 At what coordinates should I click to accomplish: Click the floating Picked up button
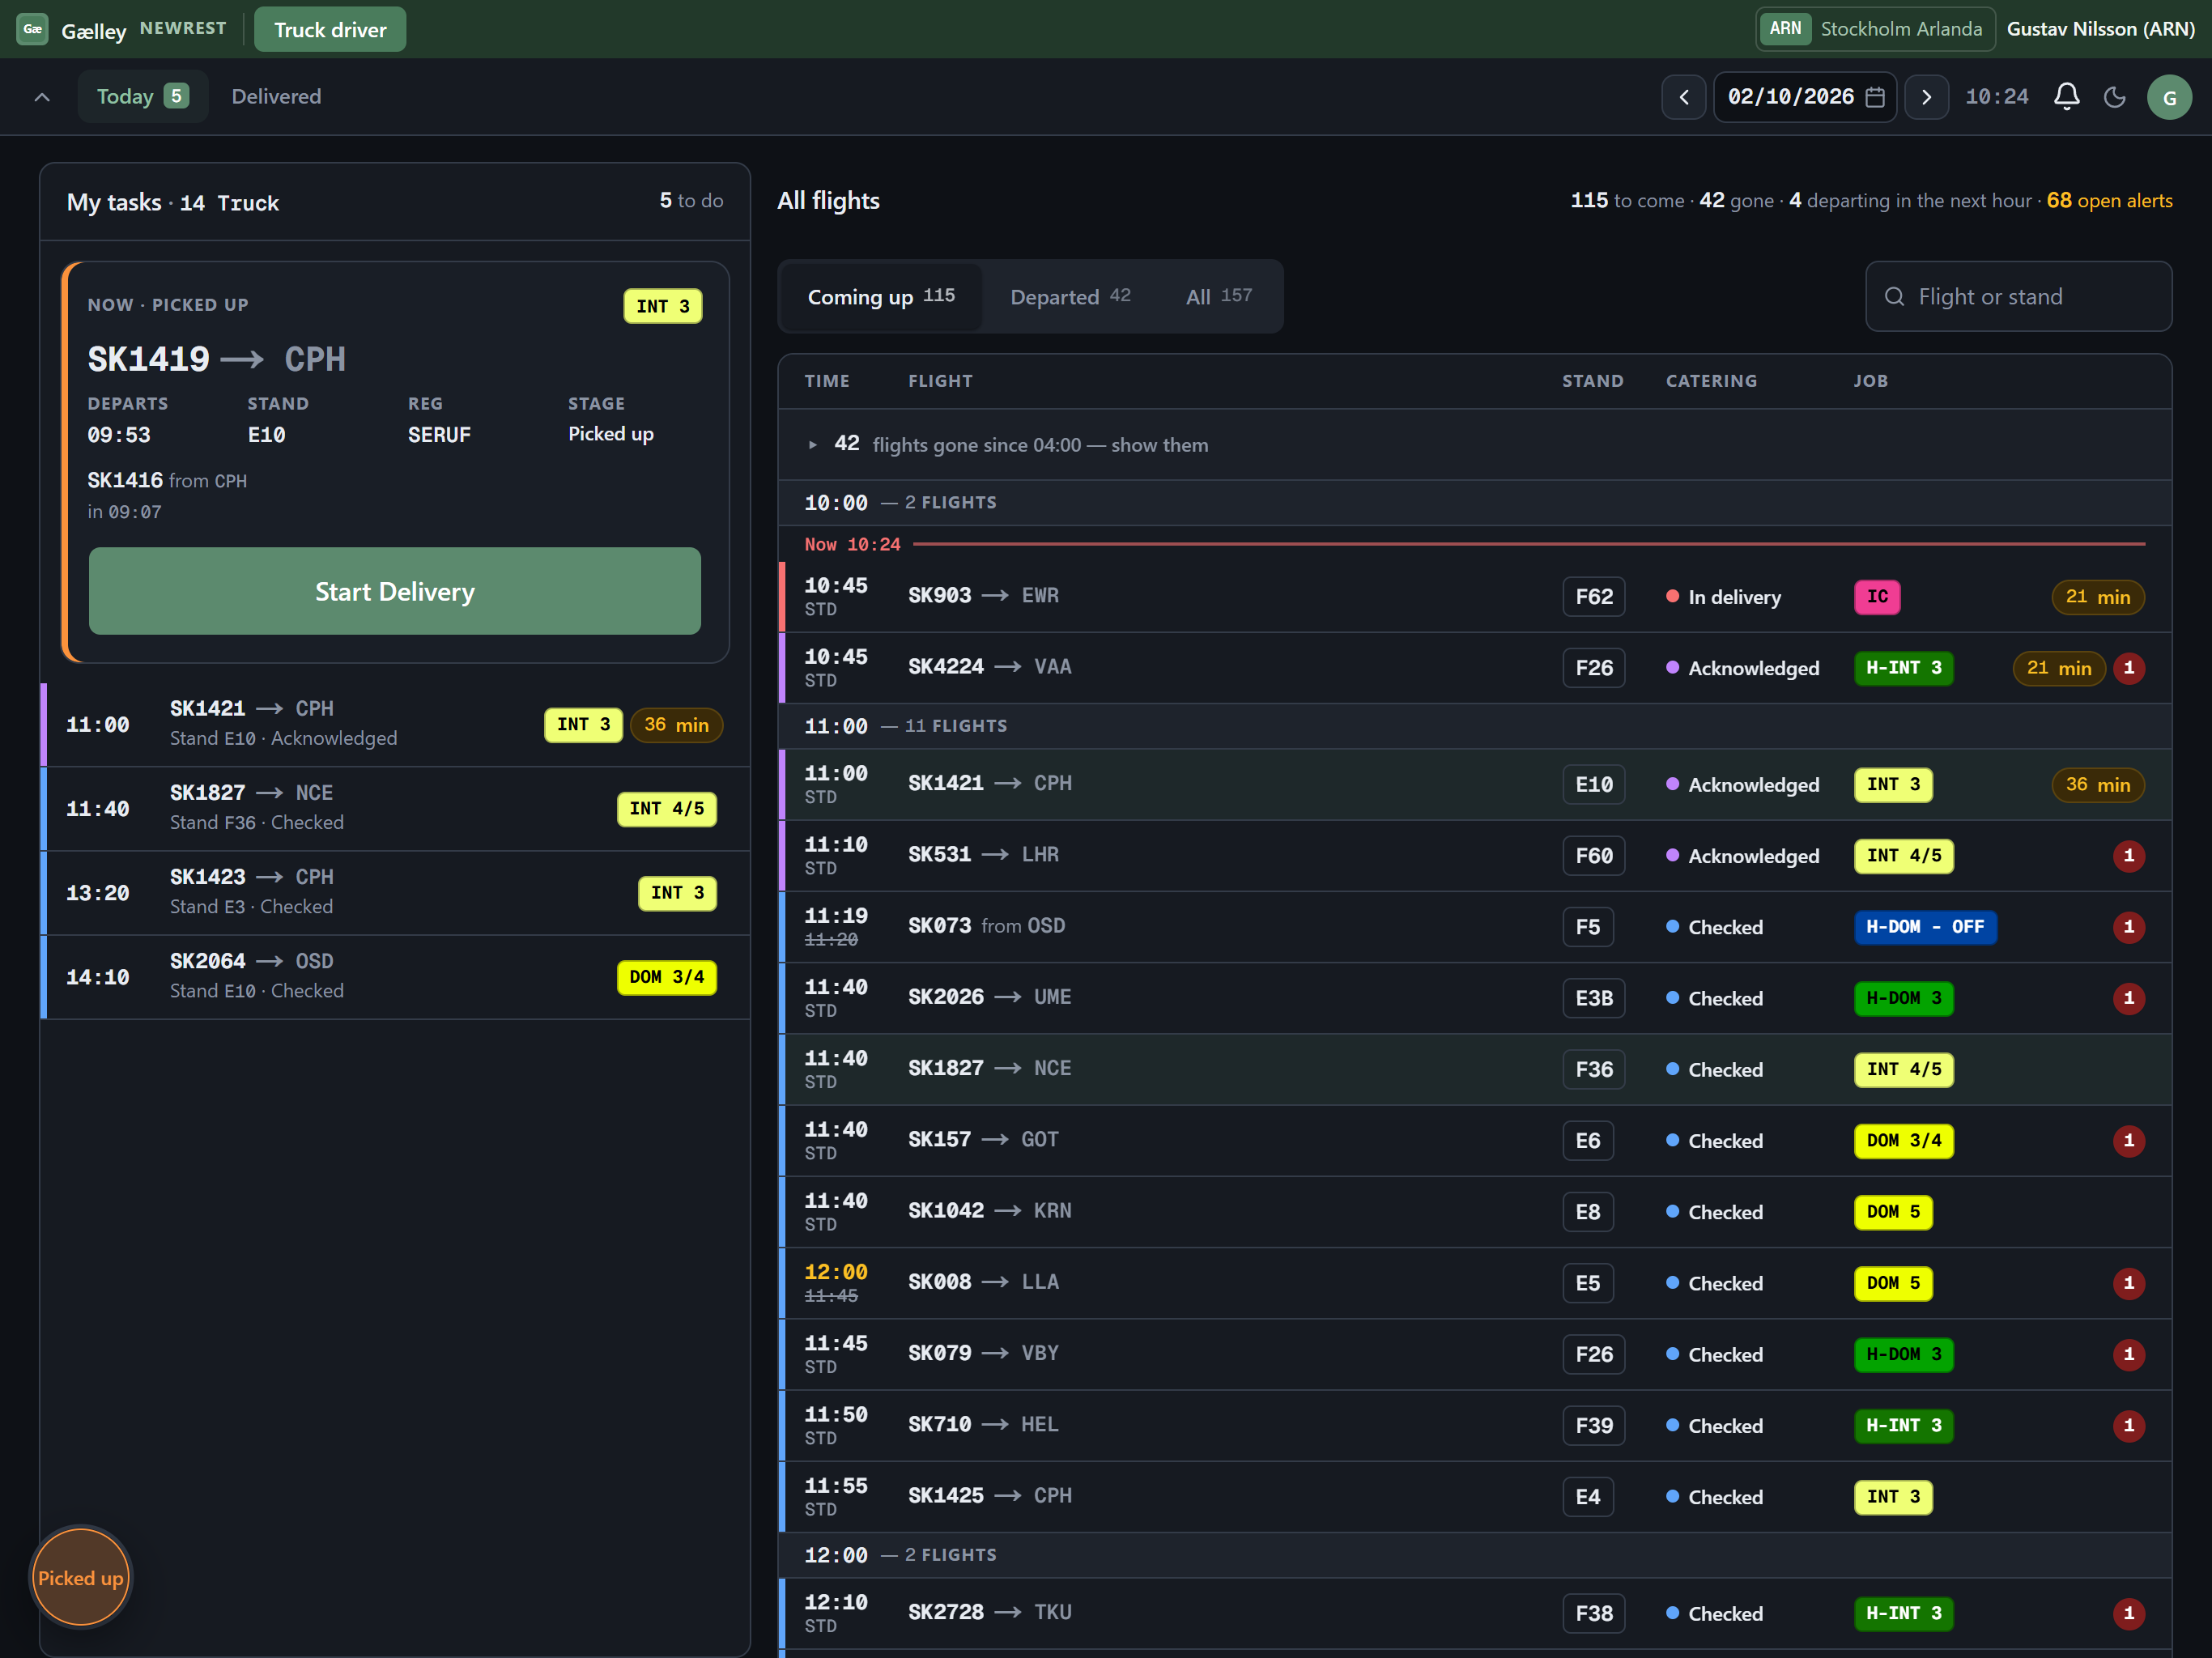[x=81, y=1577]
